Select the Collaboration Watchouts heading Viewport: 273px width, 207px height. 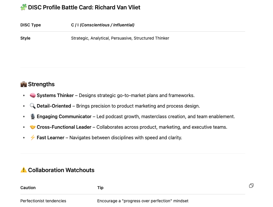pos(61,170)
